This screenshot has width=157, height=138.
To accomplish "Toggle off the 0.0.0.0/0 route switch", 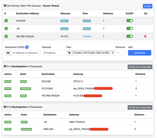I will coord(130,21).
